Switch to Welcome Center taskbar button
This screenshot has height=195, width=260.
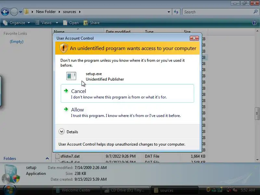[x=76, y=190]
